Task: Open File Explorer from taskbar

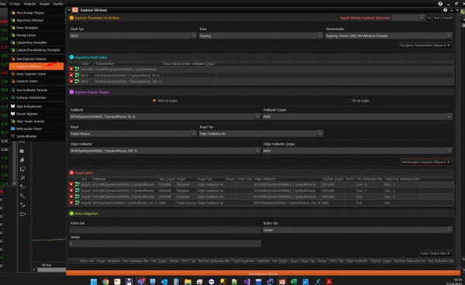Action: [x=188, y=281]
